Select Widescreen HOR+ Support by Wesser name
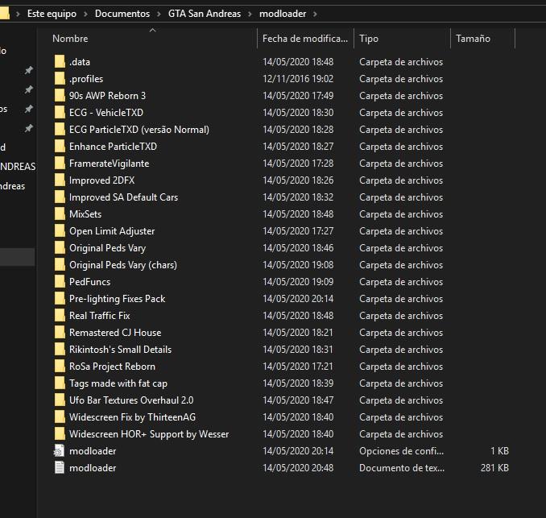This screenshot has height=518, width=546. click(x=149, y=434)
